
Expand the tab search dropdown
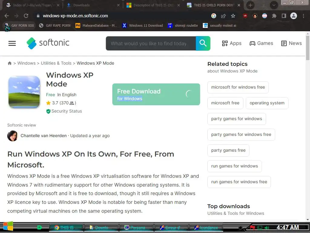click(274, 5)
